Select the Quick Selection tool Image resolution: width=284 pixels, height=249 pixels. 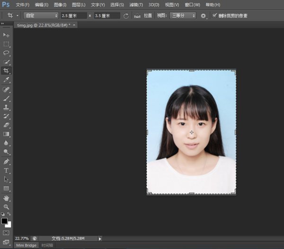click(6, 62)
